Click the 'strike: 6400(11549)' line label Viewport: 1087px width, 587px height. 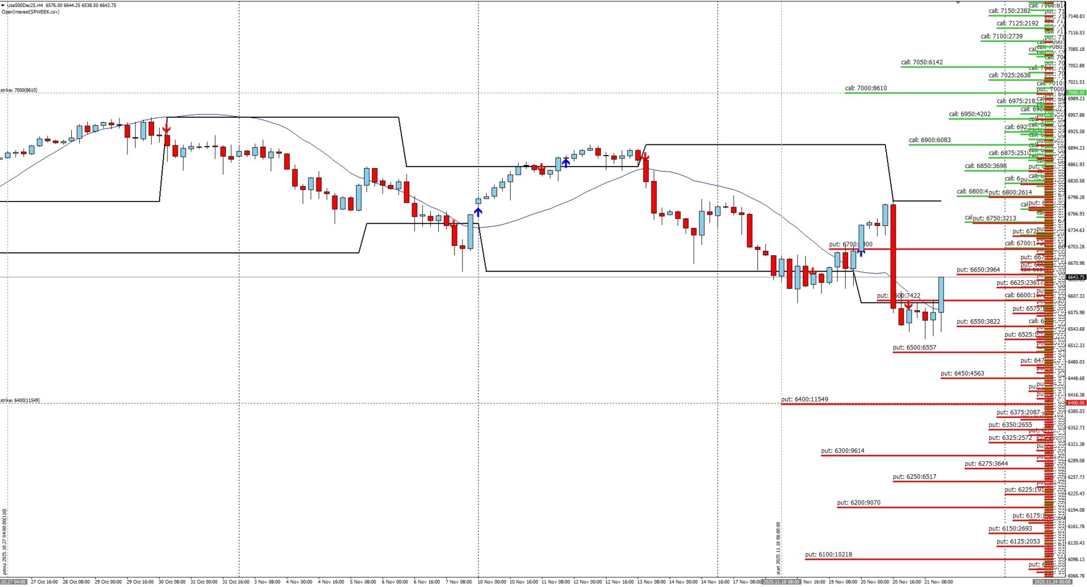click(20, 400)
